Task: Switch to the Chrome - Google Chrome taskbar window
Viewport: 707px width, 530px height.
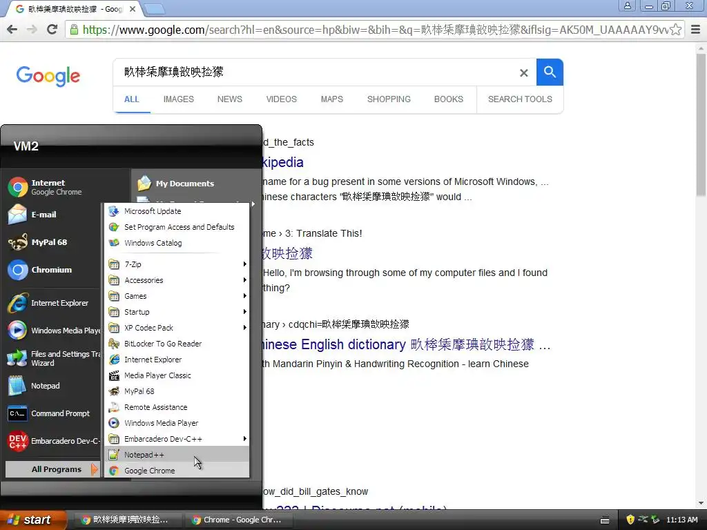Action: (x=239, y=520)
